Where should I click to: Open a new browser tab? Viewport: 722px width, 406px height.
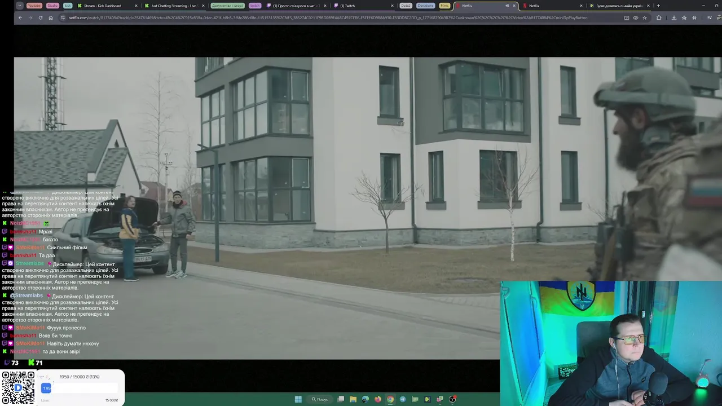point(658,6)
